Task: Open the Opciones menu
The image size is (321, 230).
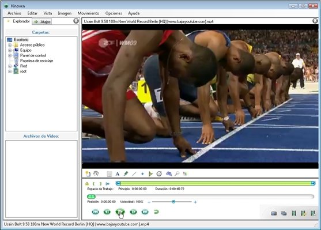Action: (x=114, y=13)
